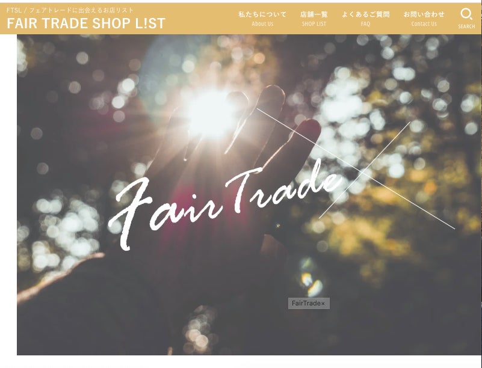This screenshot has width=482, height=368.
Task: Go to 店舗一覧 in the header
Action: click(314, 14)
